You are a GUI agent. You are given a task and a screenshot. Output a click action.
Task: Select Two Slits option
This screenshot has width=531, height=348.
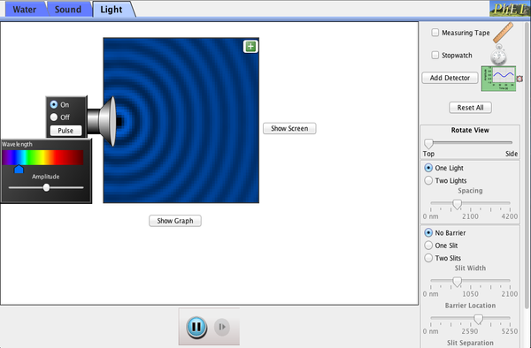tap(428, 258)
